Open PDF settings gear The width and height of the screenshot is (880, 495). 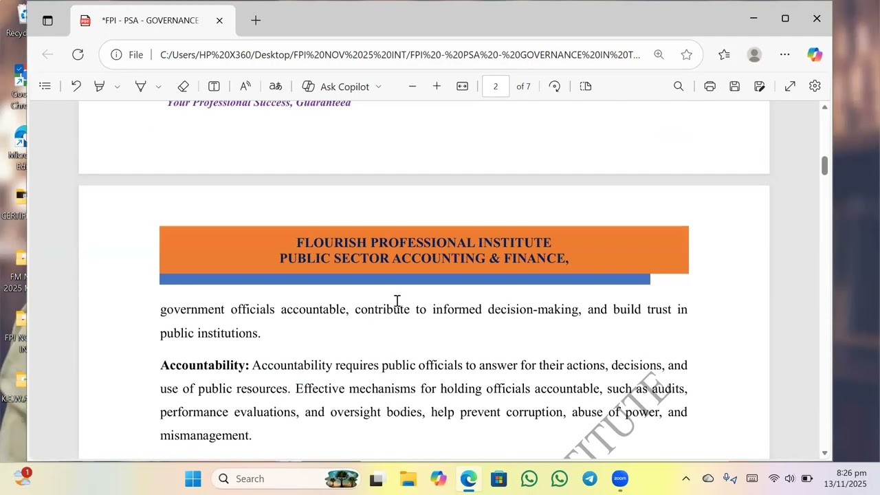pyautogui.click(x=815, y=86)
